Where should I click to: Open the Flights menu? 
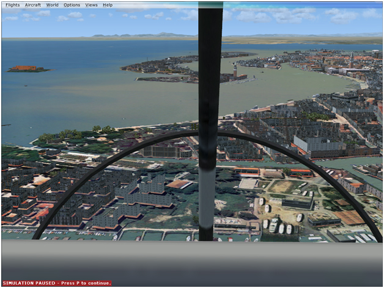click(x=12, y=5)
